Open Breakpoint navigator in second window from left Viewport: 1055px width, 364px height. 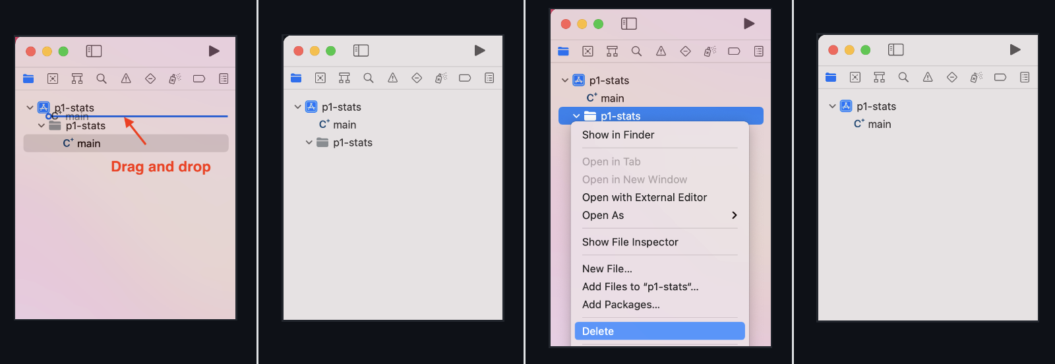tap(465, 78)
